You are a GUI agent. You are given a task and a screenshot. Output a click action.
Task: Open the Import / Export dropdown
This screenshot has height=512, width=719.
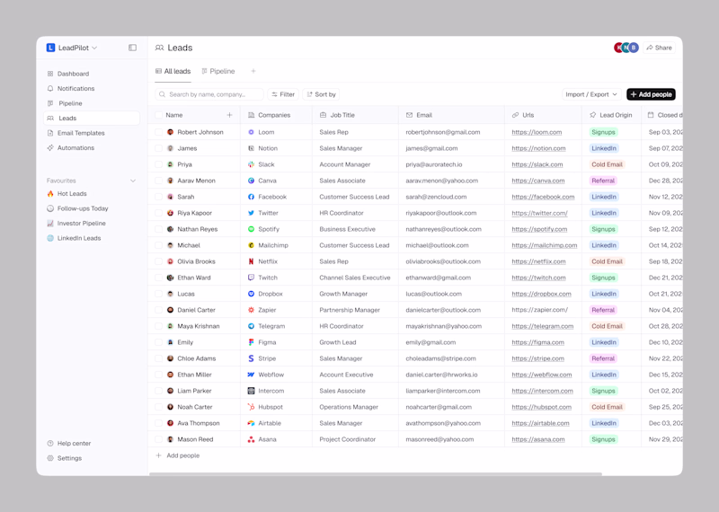(x=591, y=94)
